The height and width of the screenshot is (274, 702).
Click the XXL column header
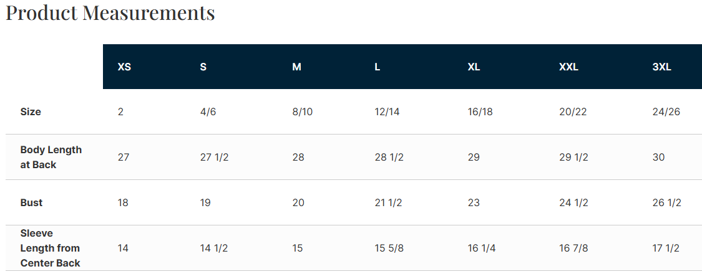(568, 67)
